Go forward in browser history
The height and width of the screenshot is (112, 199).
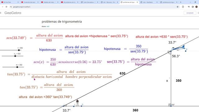pos(2,7)
